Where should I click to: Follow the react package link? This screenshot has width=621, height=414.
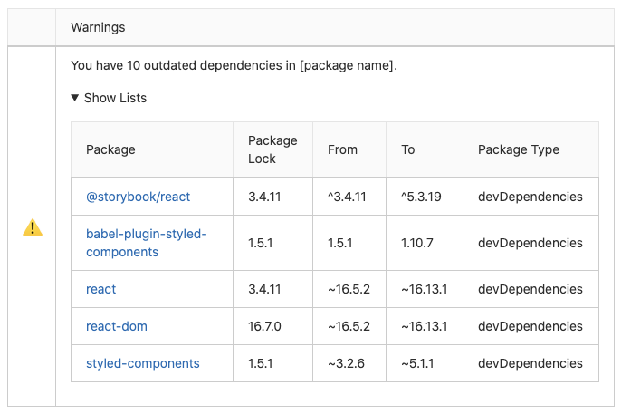(x=101, y=289)
